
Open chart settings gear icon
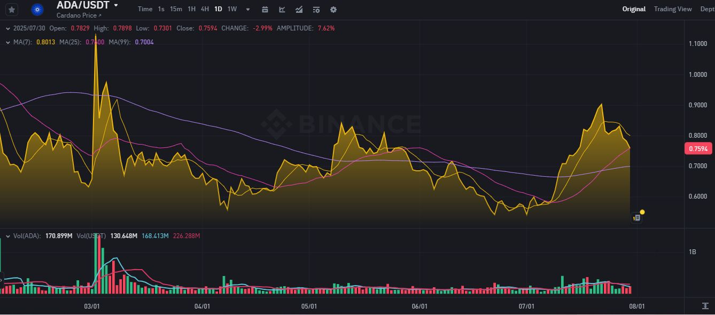click(x=333, y=9)
